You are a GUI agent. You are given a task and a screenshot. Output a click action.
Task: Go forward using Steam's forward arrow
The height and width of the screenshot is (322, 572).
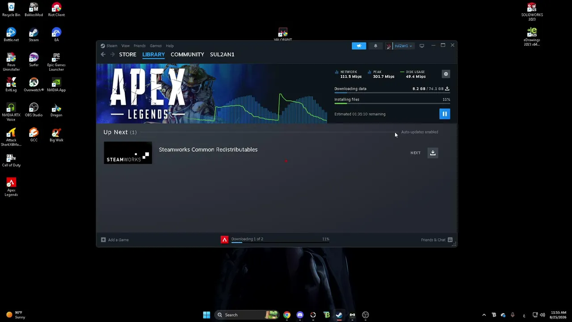(x=113, y=55)
